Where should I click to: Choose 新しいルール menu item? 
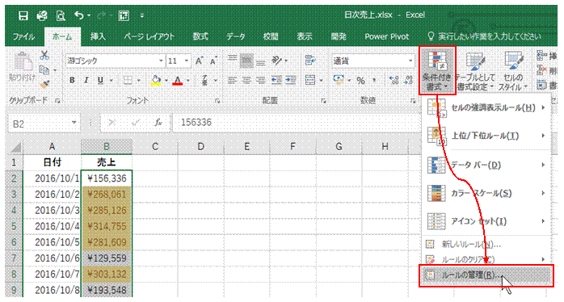point(486,245)
